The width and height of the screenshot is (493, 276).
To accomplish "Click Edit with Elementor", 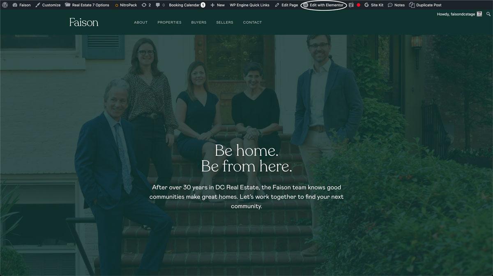I will click(x=323, y=5).
